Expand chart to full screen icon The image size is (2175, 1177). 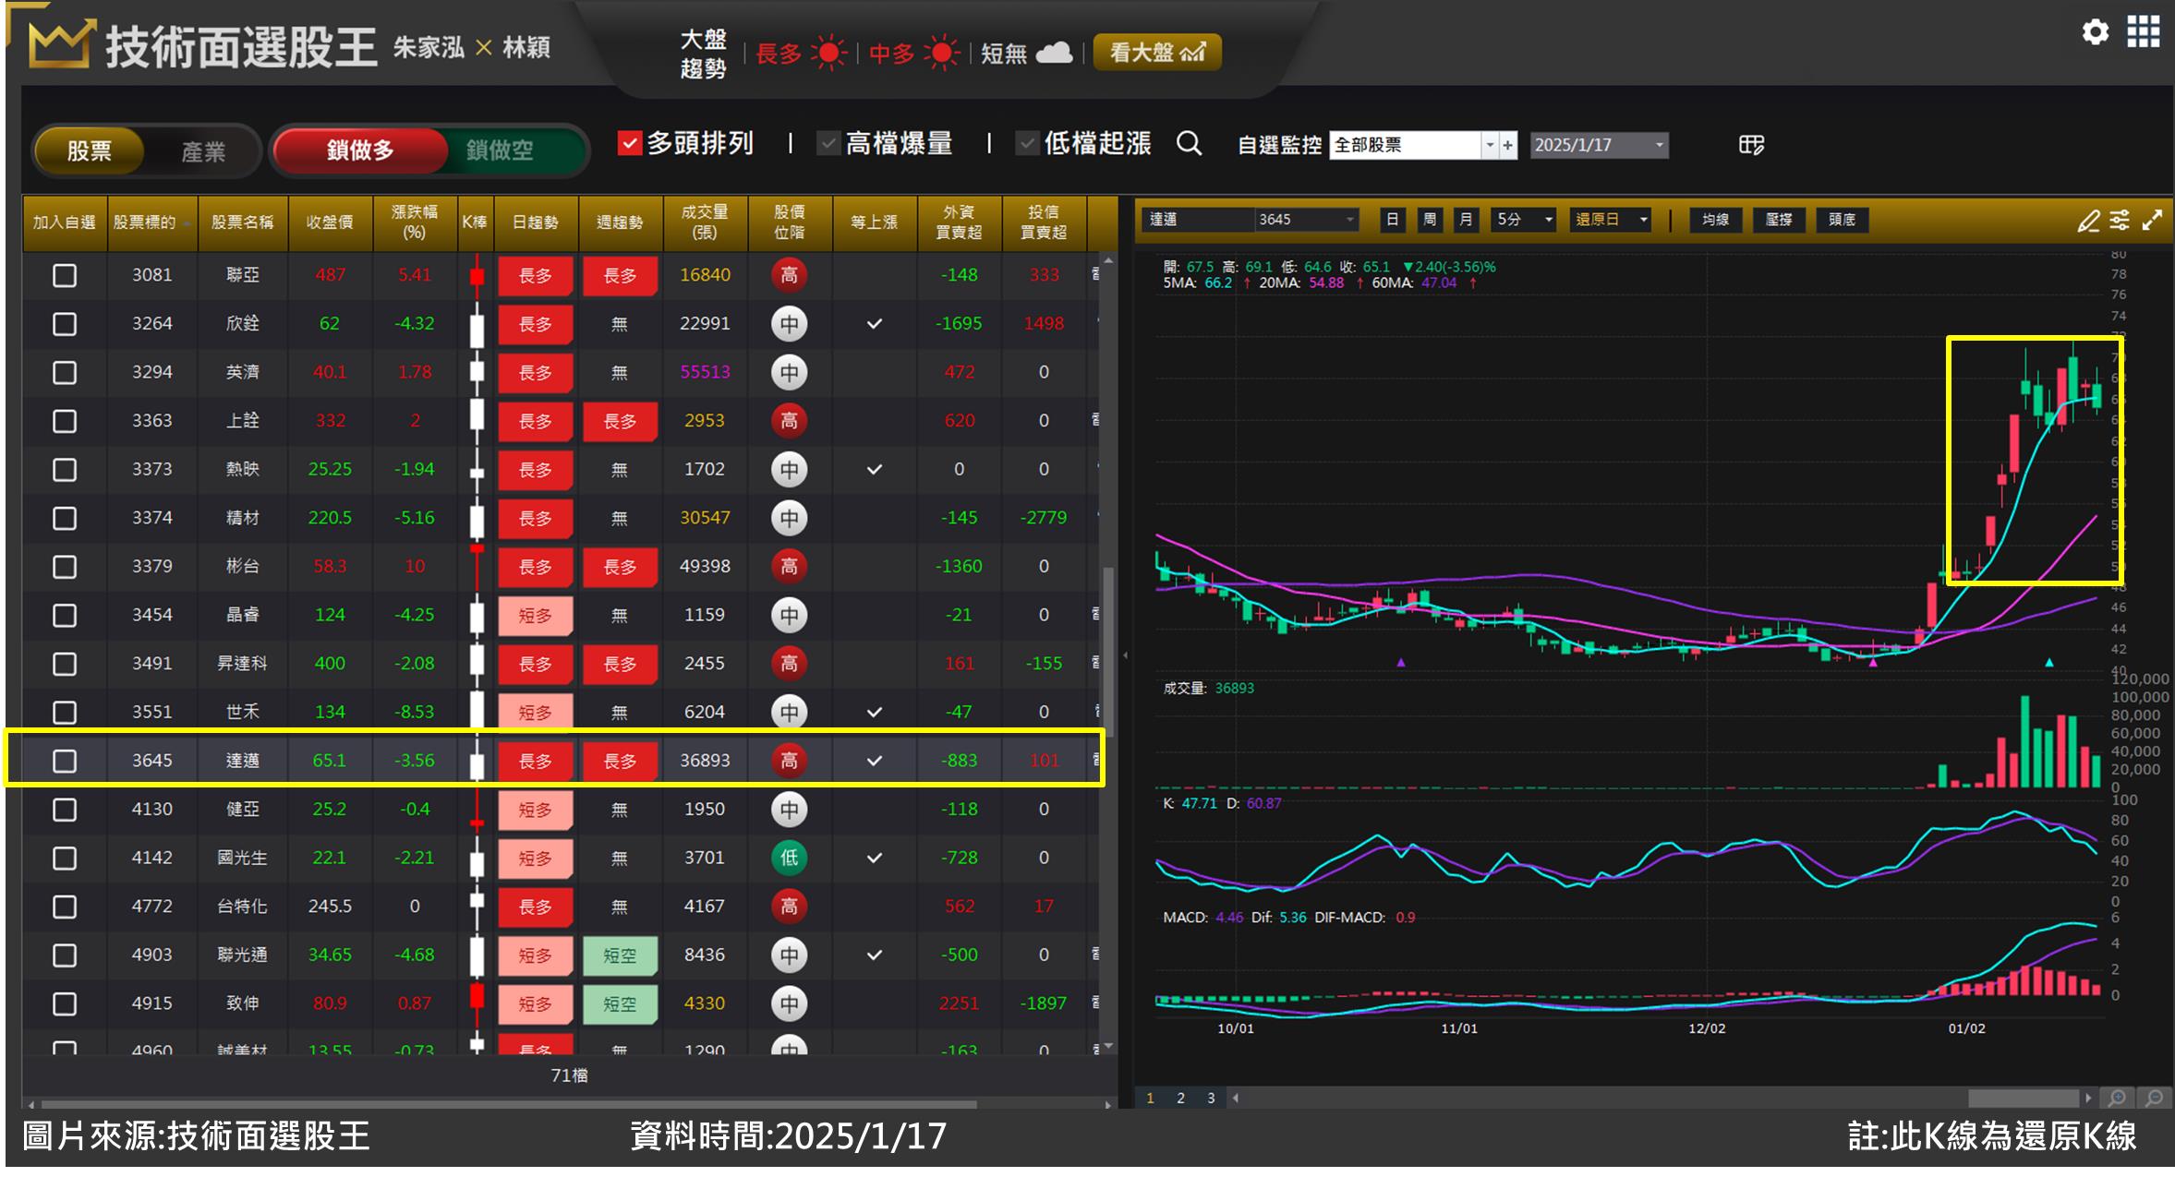point(2152,221)
